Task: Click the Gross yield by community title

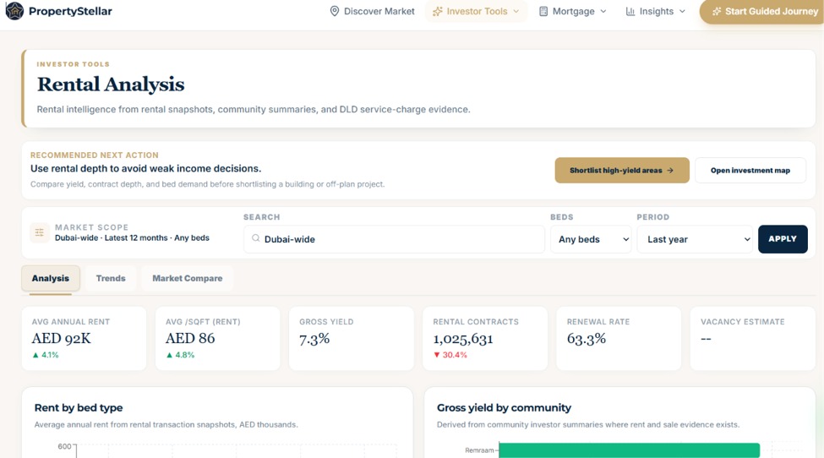Action: 504,407
